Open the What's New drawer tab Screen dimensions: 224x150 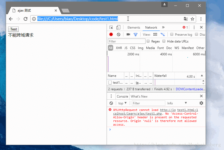[x=139, y=96]
